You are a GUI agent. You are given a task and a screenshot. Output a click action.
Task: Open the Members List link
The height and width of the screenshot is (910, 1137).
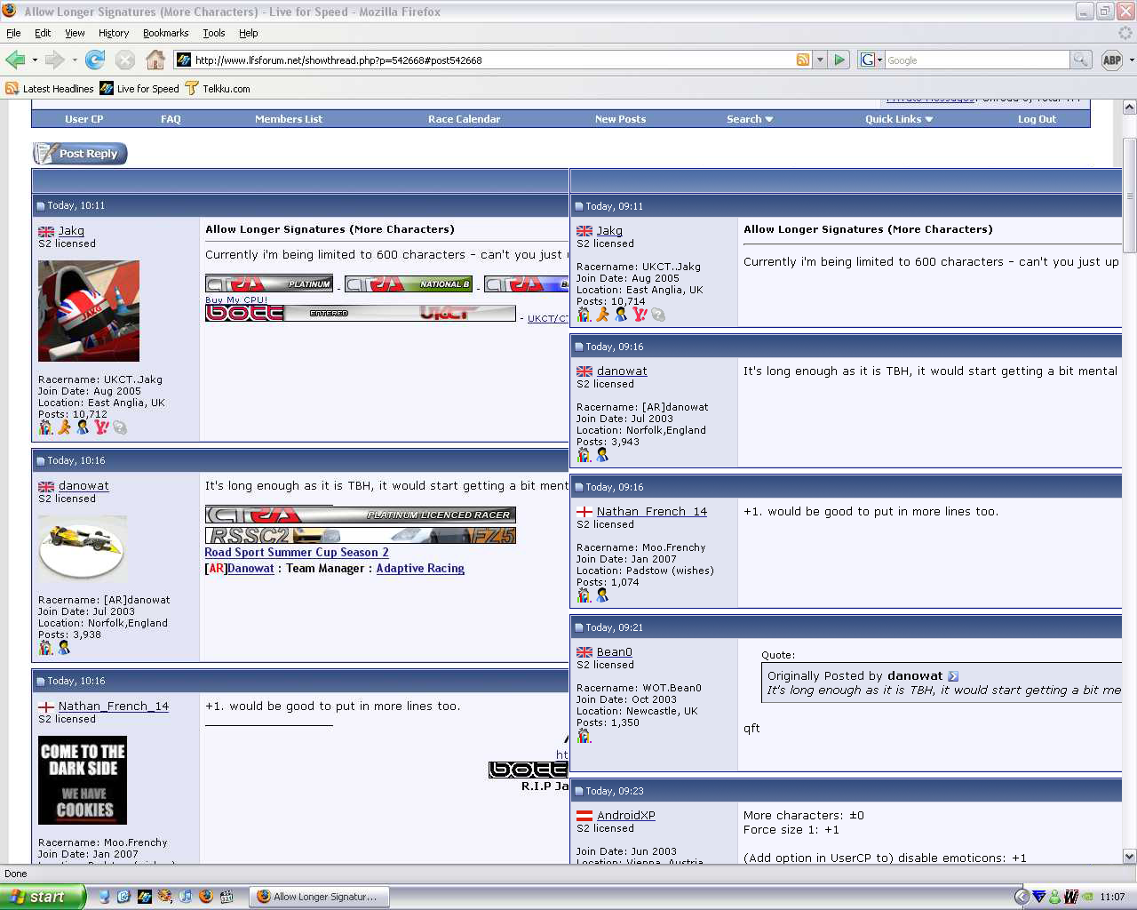(289, 119)
